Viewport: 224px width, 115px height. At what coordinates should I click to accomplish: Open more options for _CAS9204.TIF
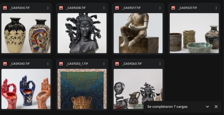48,8
